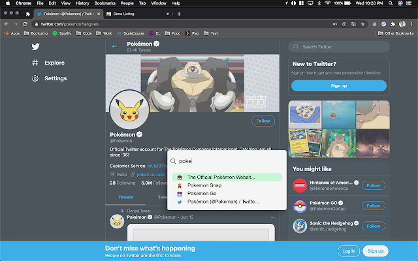This screenshot has width=418, height=261.
Task: Open Chrome profile avatar
Action: tap(402, 24)
